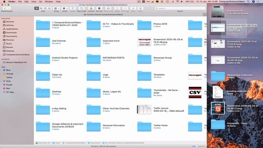Open Spotlight search in menu bar
This screenshot has height=148, width=263.
[x=248, y=2]
